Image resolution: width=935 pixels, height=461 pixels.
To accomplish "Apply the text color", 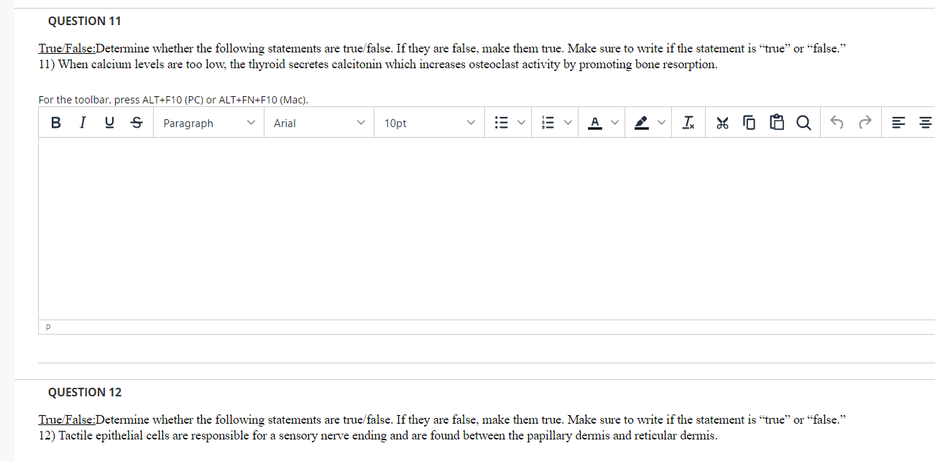I will point(595,123).
